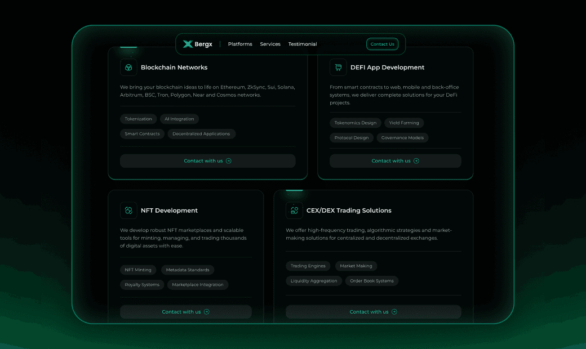Open the Services nav item
This screenshot has height=349, width=586.
click(270, 44)
